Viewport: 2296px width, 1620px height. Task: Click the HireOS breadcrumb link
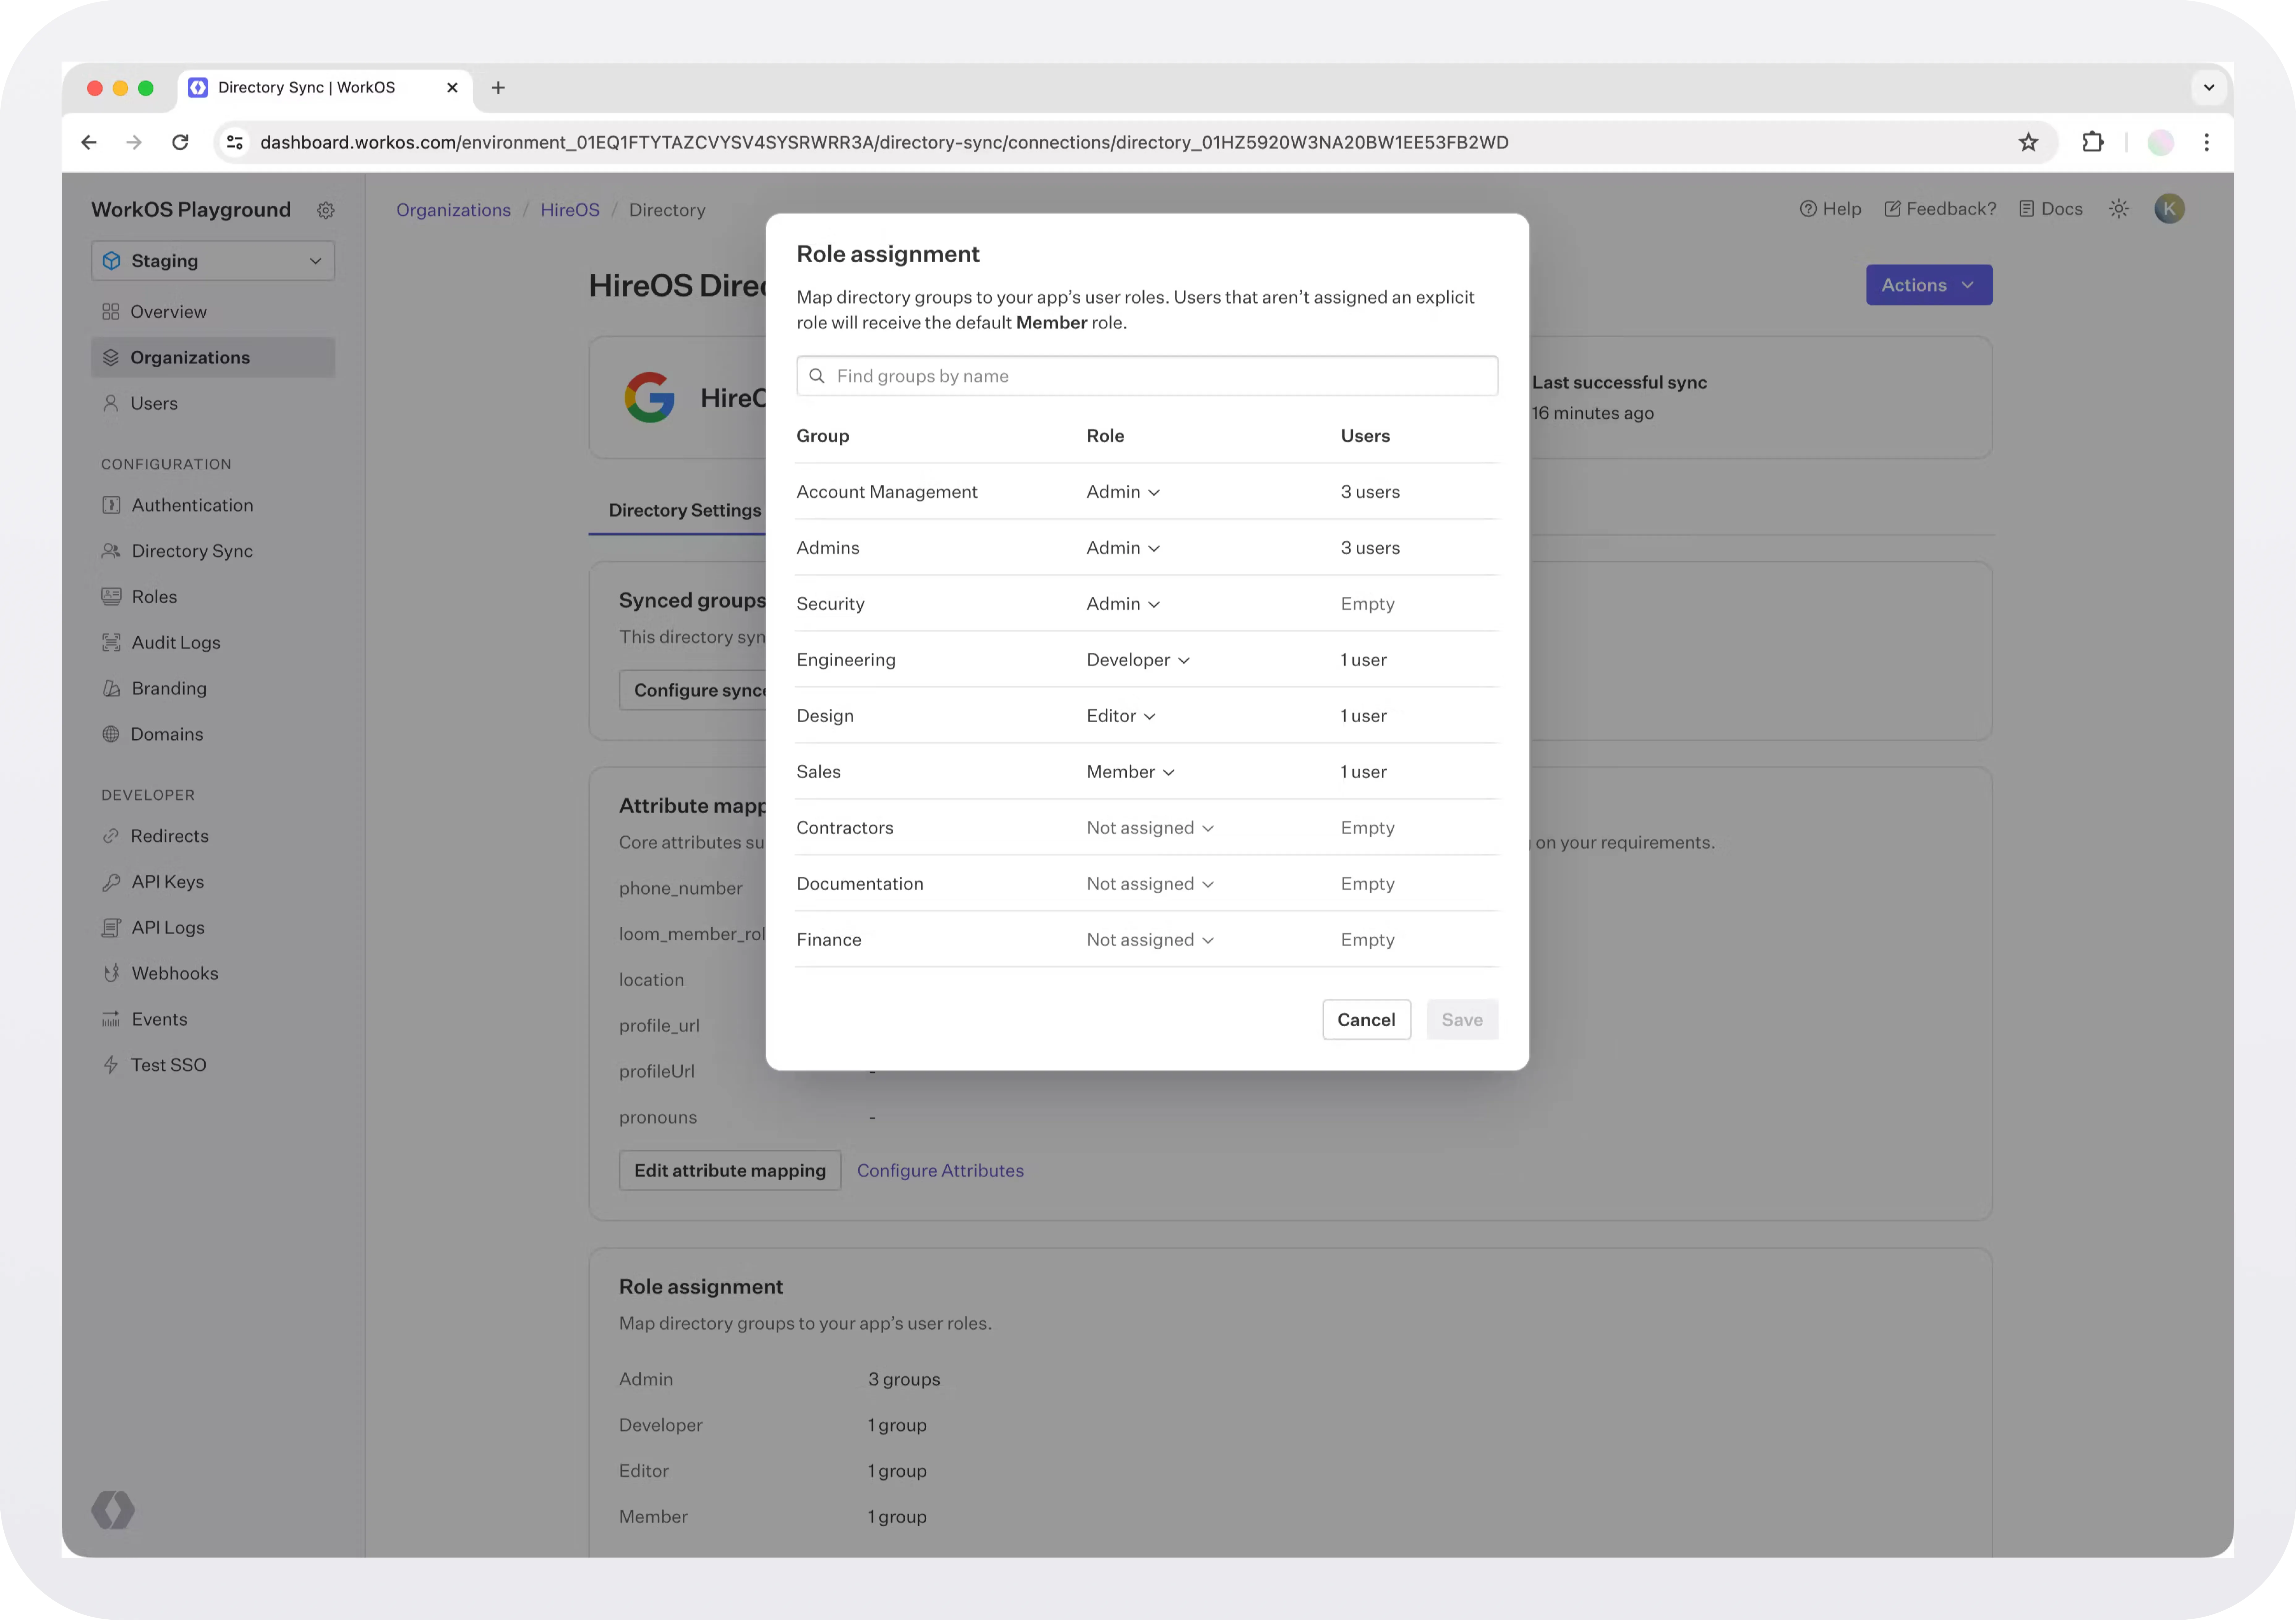570,210
